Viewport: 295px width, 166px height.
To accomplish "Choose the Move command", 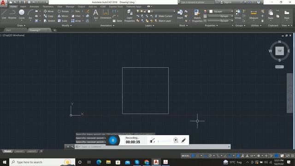I will (48, 11).
